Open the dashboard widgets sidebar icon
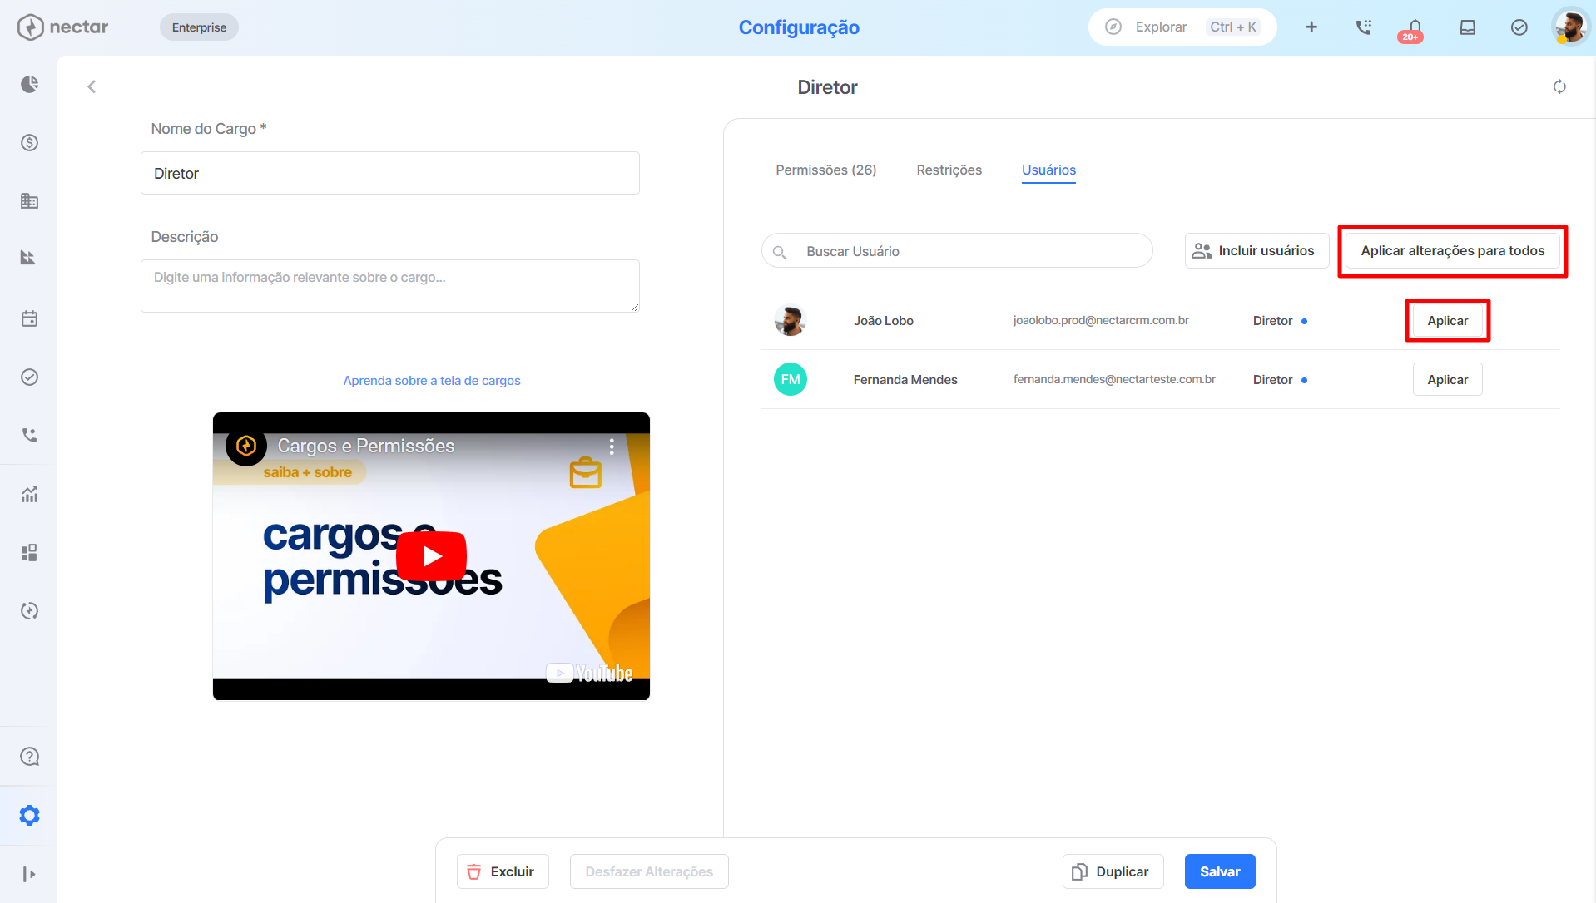1596x903 pixels. 29,552
